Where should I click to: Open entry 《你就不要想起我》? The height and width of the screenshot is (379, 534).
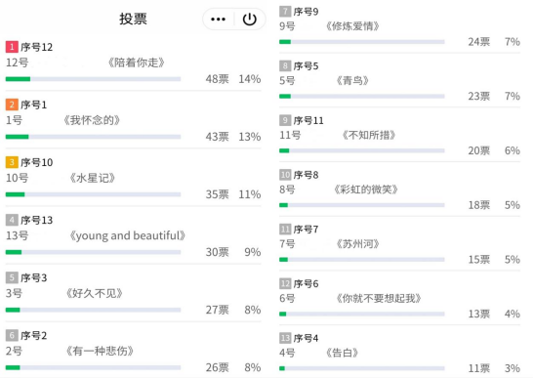379,298
